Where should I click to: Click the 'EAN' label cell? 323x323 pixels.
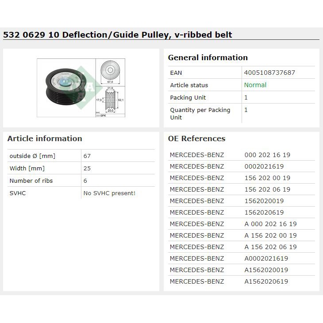click(176, 73)
